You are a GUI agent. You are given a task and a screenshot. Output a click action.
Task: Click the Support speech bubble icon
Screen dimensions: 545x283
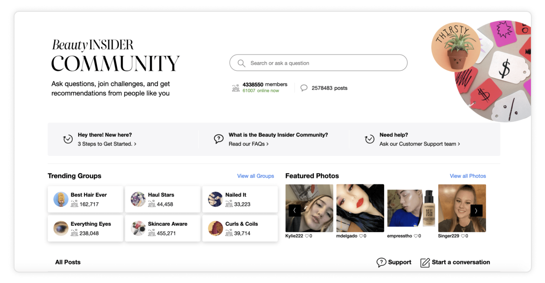coord(381,263)
